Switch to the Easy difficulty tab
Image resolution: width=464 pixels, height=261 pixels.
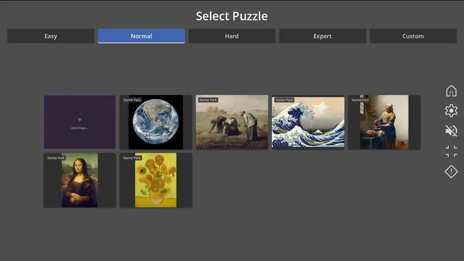51,36
